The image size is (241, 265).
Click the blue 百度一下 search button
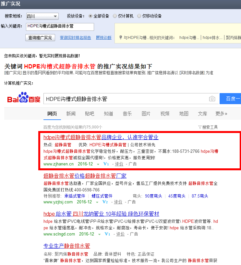click(x=230, y=99)
